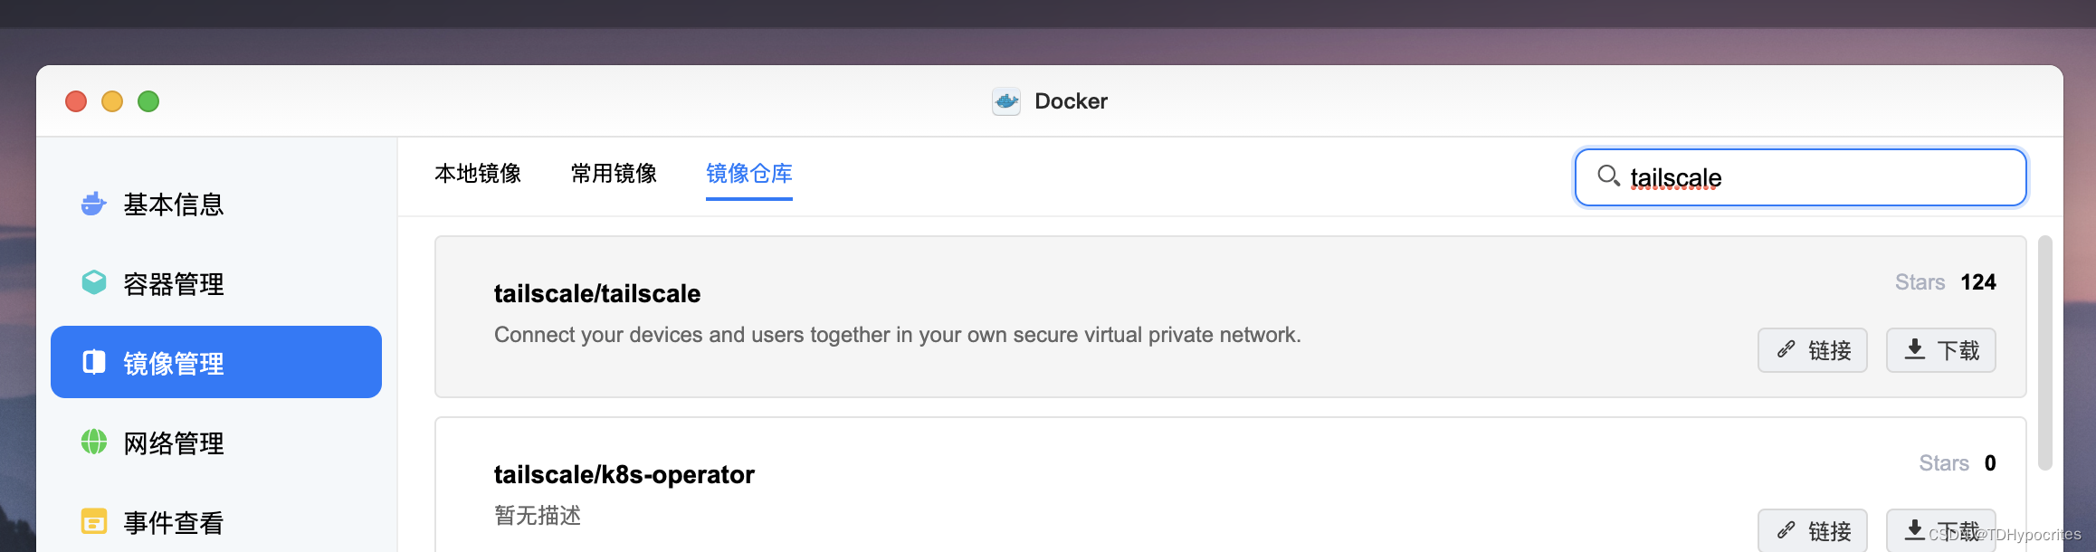Screen dimensions: 2096x552
Task: Click the Stars 124 count
Action: coord(1946,282)
